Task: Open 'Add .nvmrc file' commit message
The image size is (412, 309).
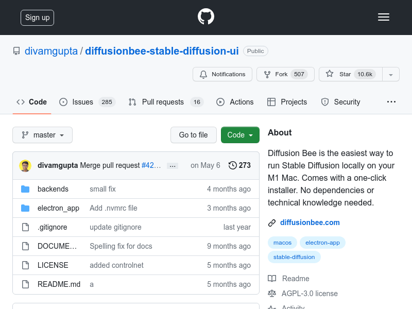Action: click(x=113, y=208)
